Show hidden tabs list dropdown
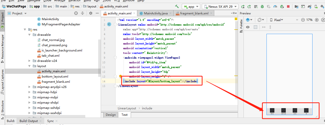 234,13
